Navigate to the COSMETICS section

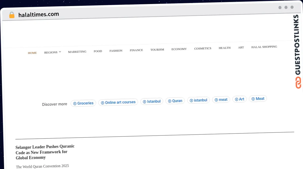(x=203, y=48)
